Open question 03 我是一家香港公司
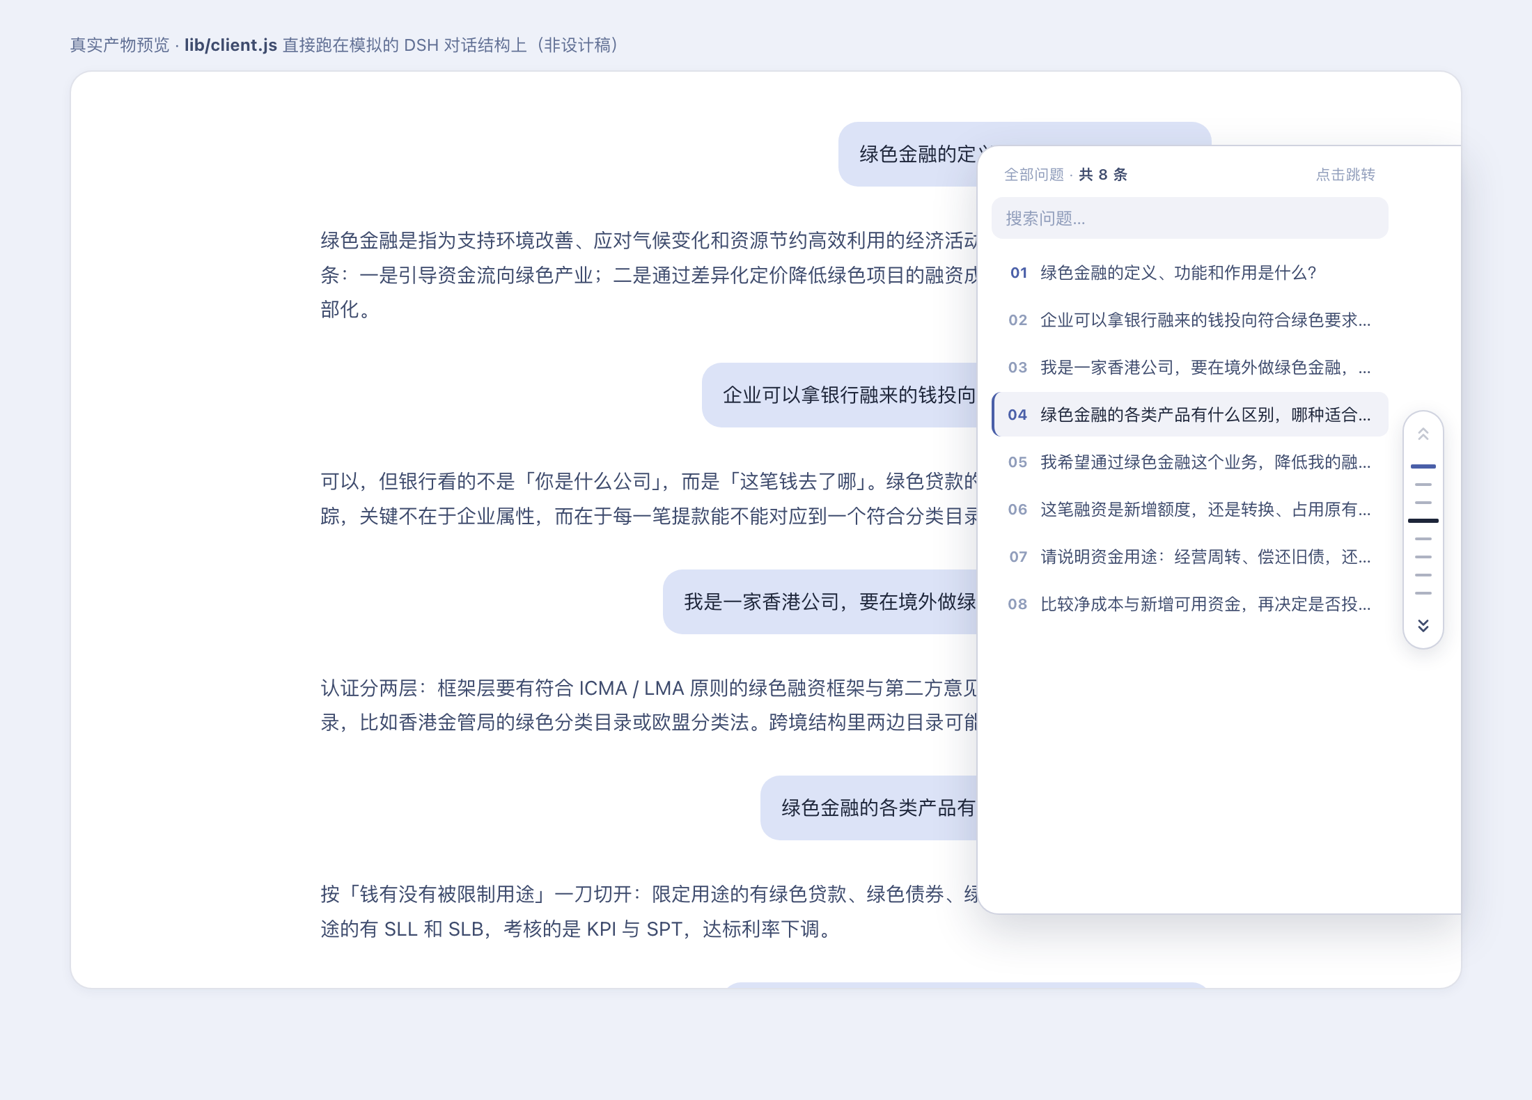The image size is (1532, 1100). click(x=1189, y=368)
